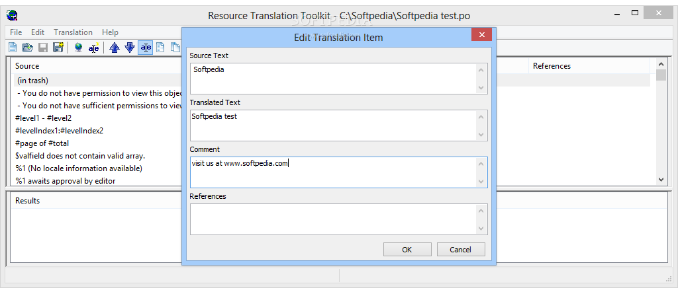Close the Edit Translation Item dialog

pyautogui.click(x=481, y=34)
